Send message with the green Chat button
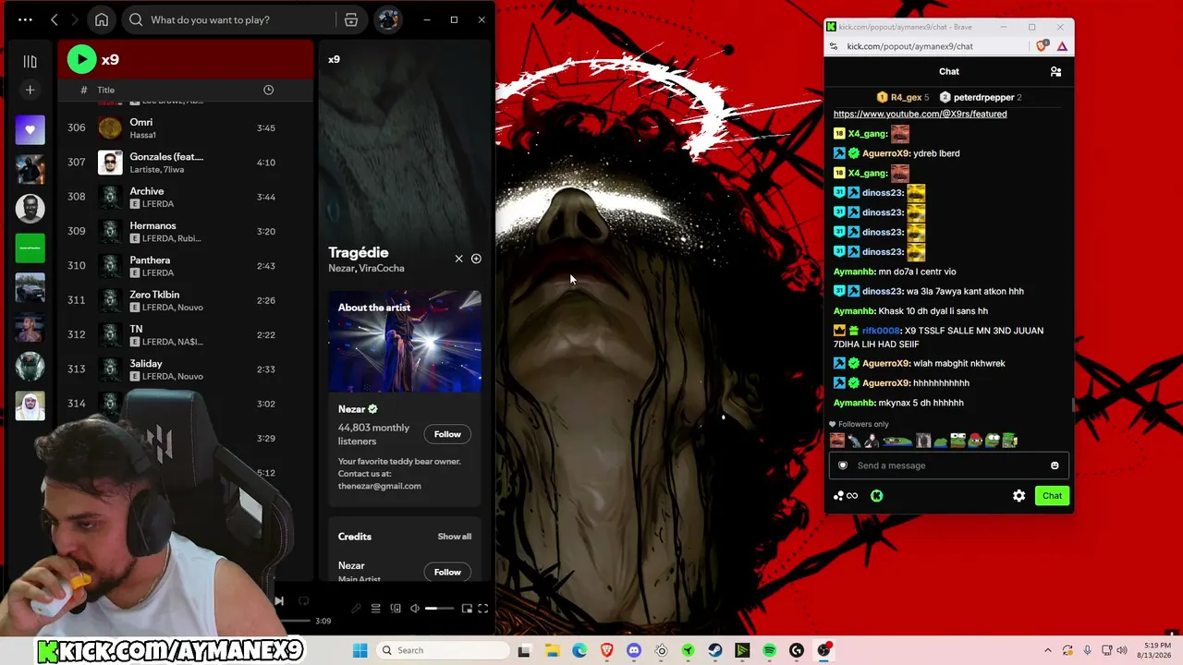 [x=1052, y=496]
